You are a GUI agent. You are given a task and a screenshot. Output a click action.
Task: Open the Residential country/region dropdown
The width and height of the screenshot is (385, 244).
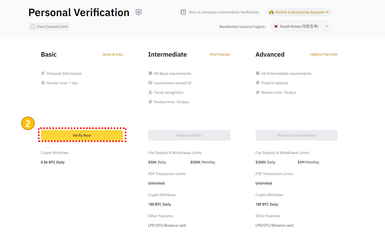point(301,26)
